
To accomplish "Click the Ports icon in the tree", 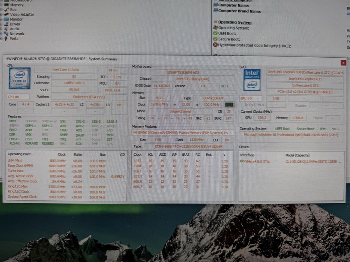I will point(6,39).
